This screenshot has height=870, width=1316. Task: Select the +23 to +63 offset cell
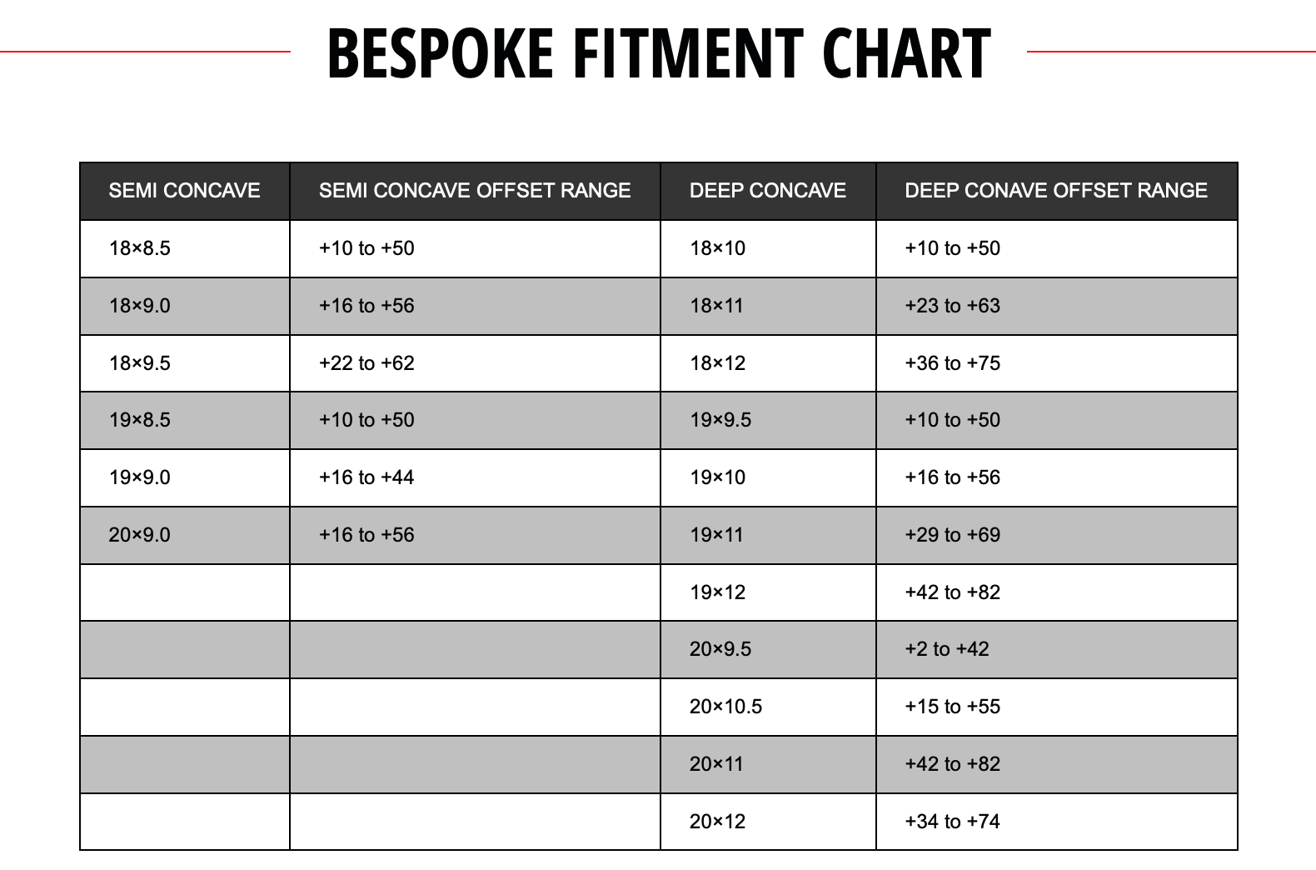point(952,306)
